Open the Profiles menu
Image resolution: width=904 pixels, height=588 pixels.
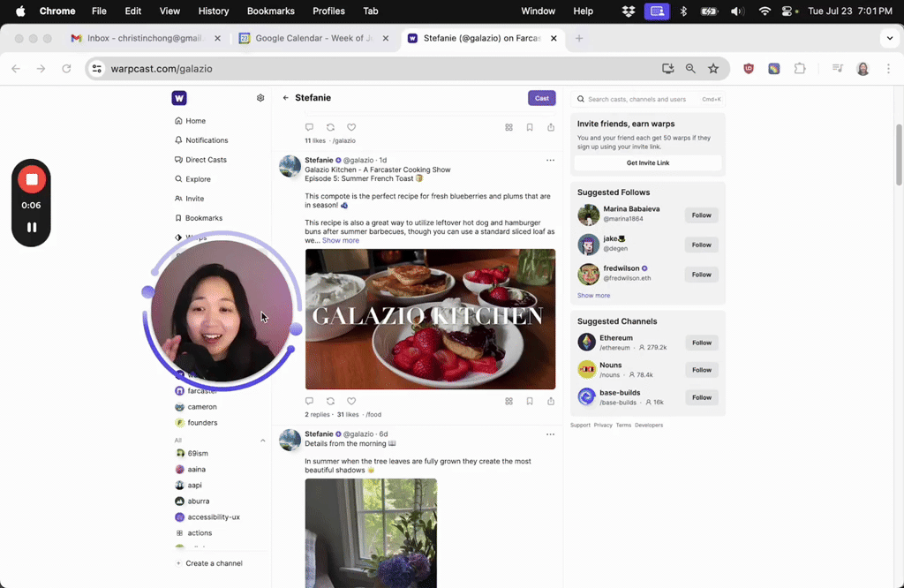[x=328, y=11]
